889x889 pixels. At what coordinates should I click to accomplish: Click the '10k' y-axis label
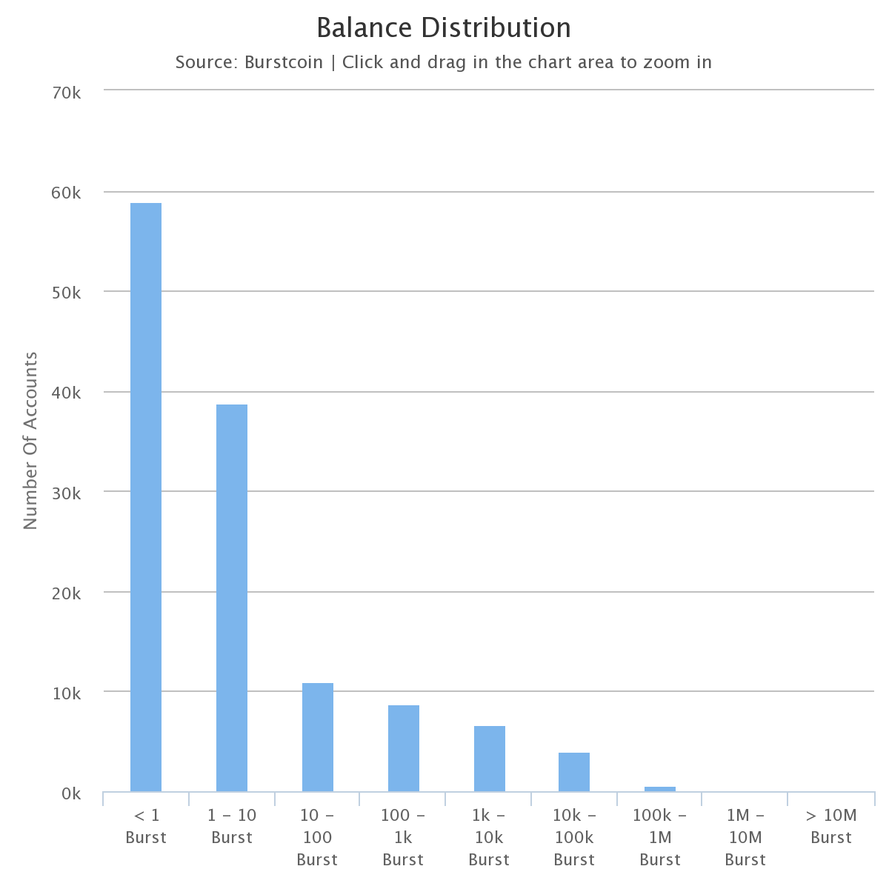pyautogui.click(x=67, y=693)
